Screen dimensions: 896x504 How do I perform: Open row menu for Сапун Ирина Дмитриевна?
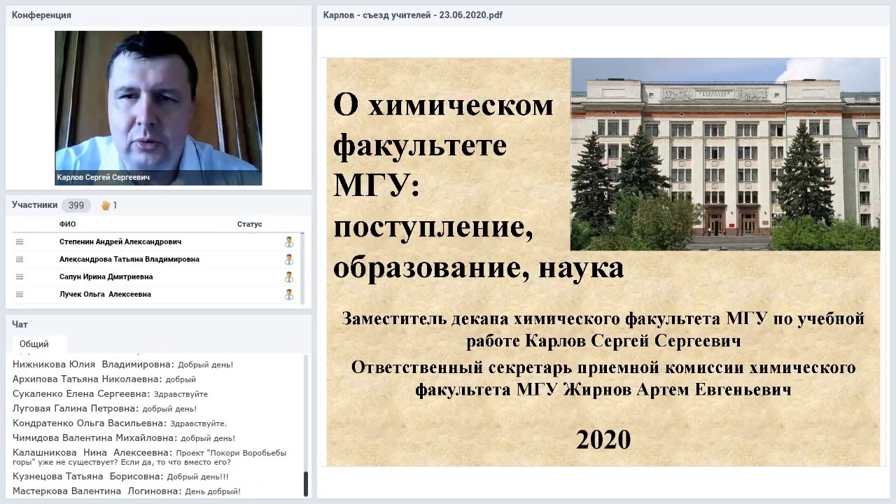[20, 277]
